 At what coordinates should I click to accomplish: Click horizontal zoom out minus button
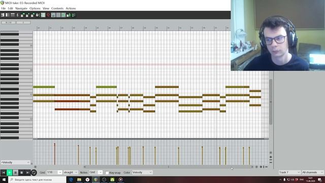[266, 167]
